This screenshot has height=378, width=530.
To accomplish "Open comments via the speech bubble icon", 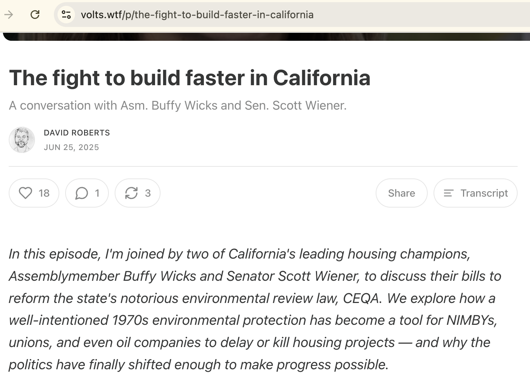I will point(82,193).
